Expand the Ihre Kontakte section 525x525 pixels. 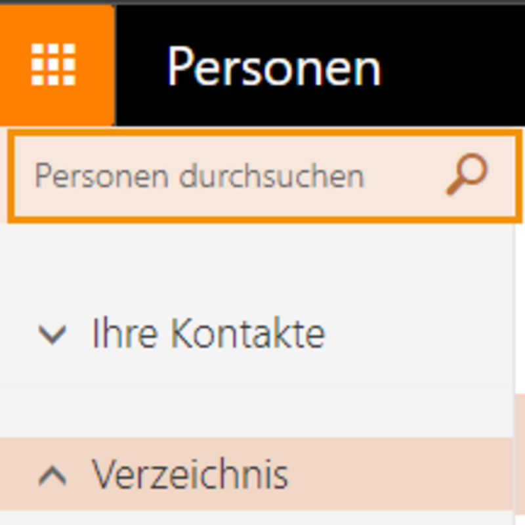tap(52, 335)
